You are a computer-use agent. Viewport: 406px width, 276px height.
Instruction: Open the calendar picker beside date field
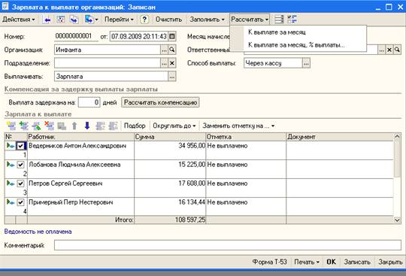[x=172, y=36]
